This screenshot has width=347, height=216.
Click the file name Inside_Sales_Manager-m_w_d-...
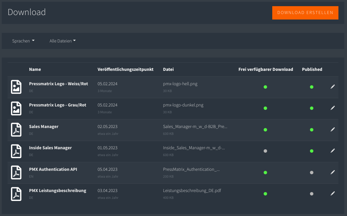(194, 148)
